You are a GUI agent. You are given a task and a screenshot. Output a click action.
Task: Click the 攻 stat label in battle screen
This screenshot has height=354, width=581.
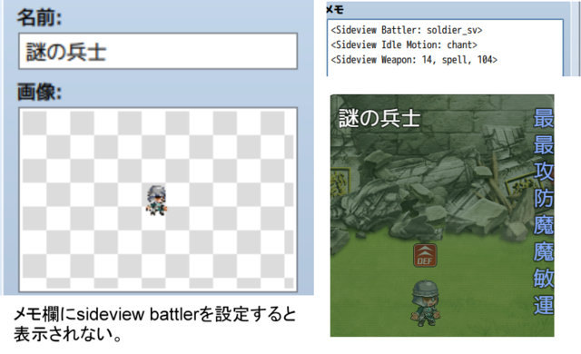[544, 172]
